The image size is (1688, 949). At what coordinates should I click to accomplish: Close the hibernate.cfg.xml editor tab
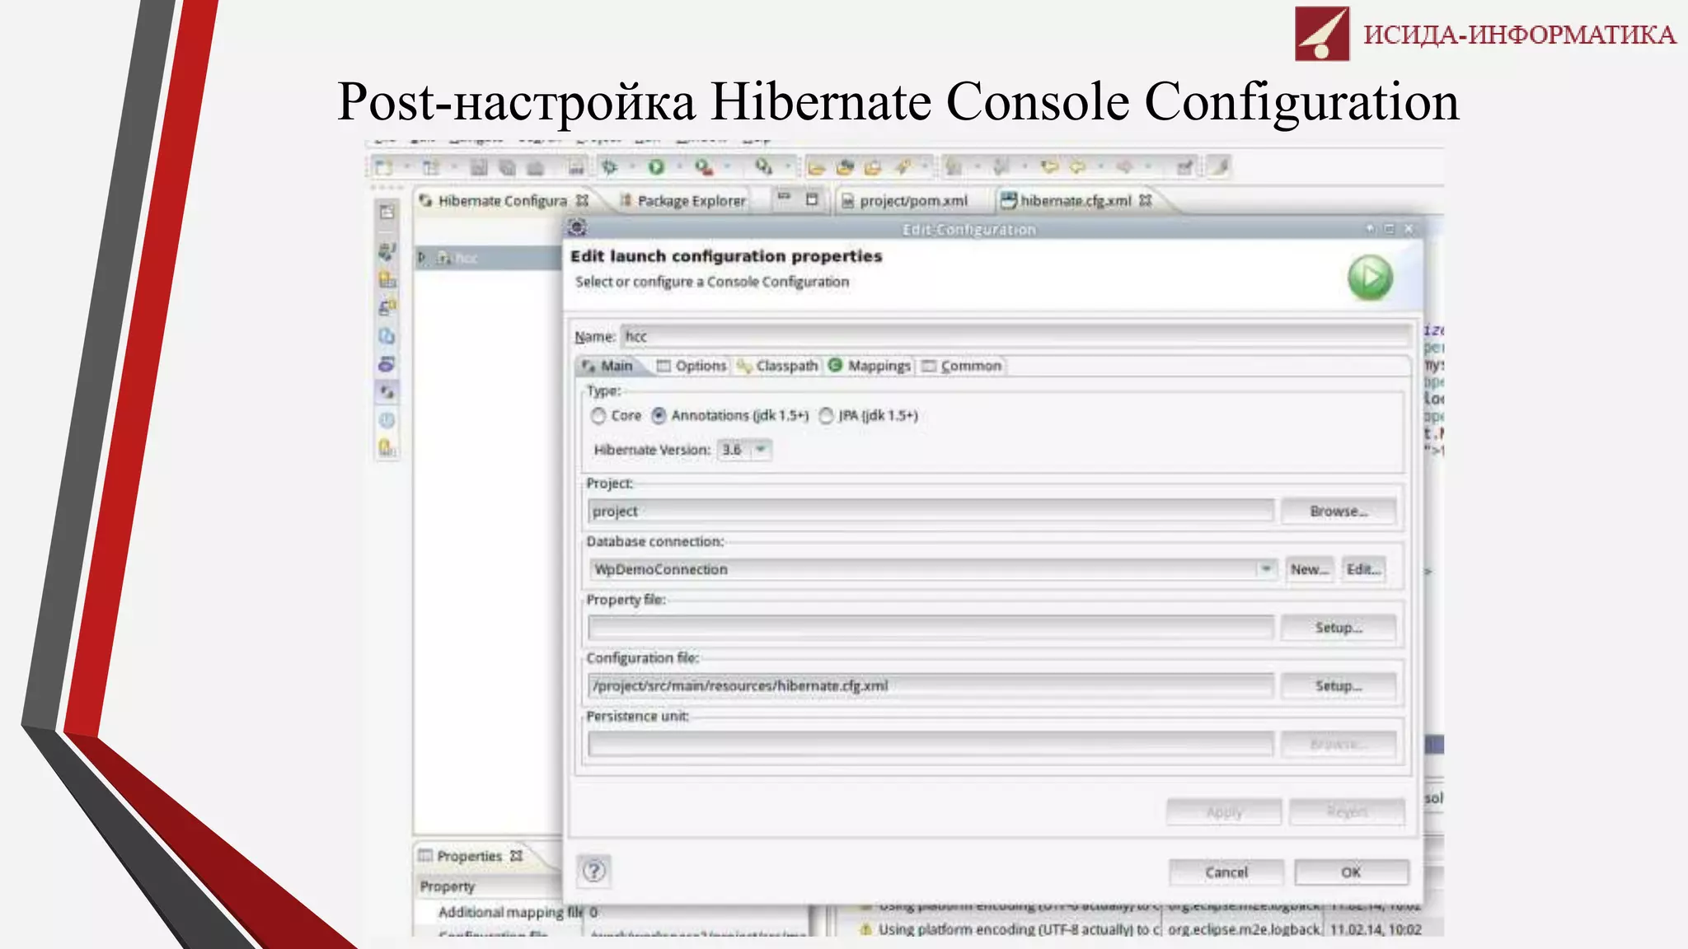[x=1146, y=200]
